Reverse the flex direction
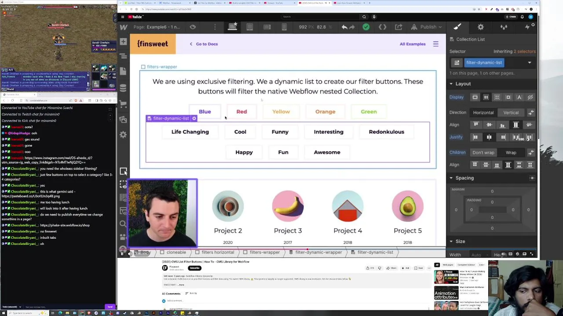The height and width of the screenshot is (316, 563). tap(531, 113)
